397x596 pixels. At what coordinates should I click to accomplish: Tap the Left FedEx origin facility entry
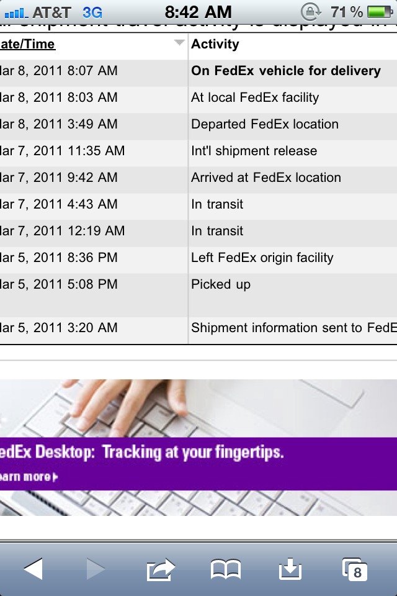coord(262,258)
